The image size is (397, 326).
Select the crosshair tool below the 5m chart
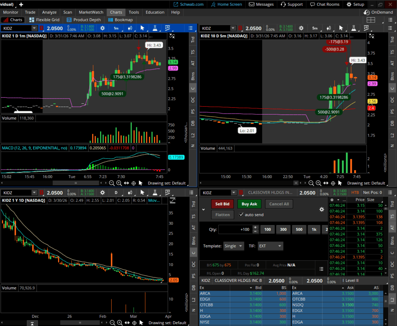[x=333, y=183]
